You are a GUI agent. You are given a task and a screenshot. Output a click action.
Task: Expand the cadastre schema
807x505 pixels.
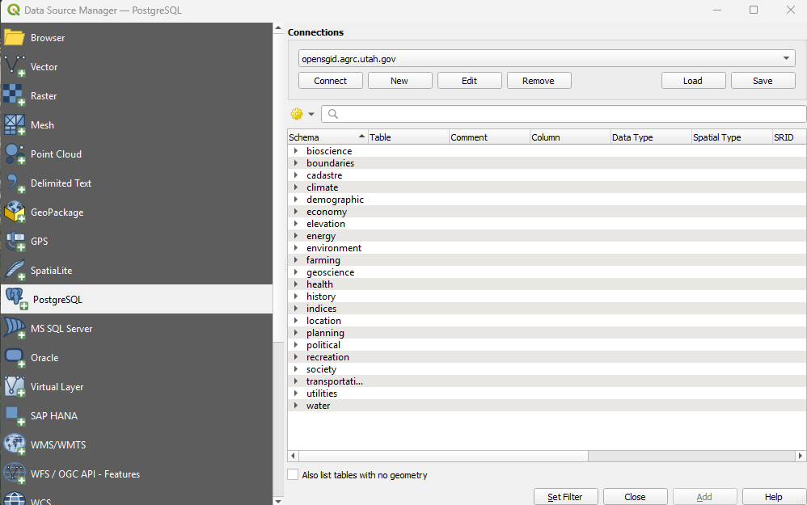coord(296,175)
